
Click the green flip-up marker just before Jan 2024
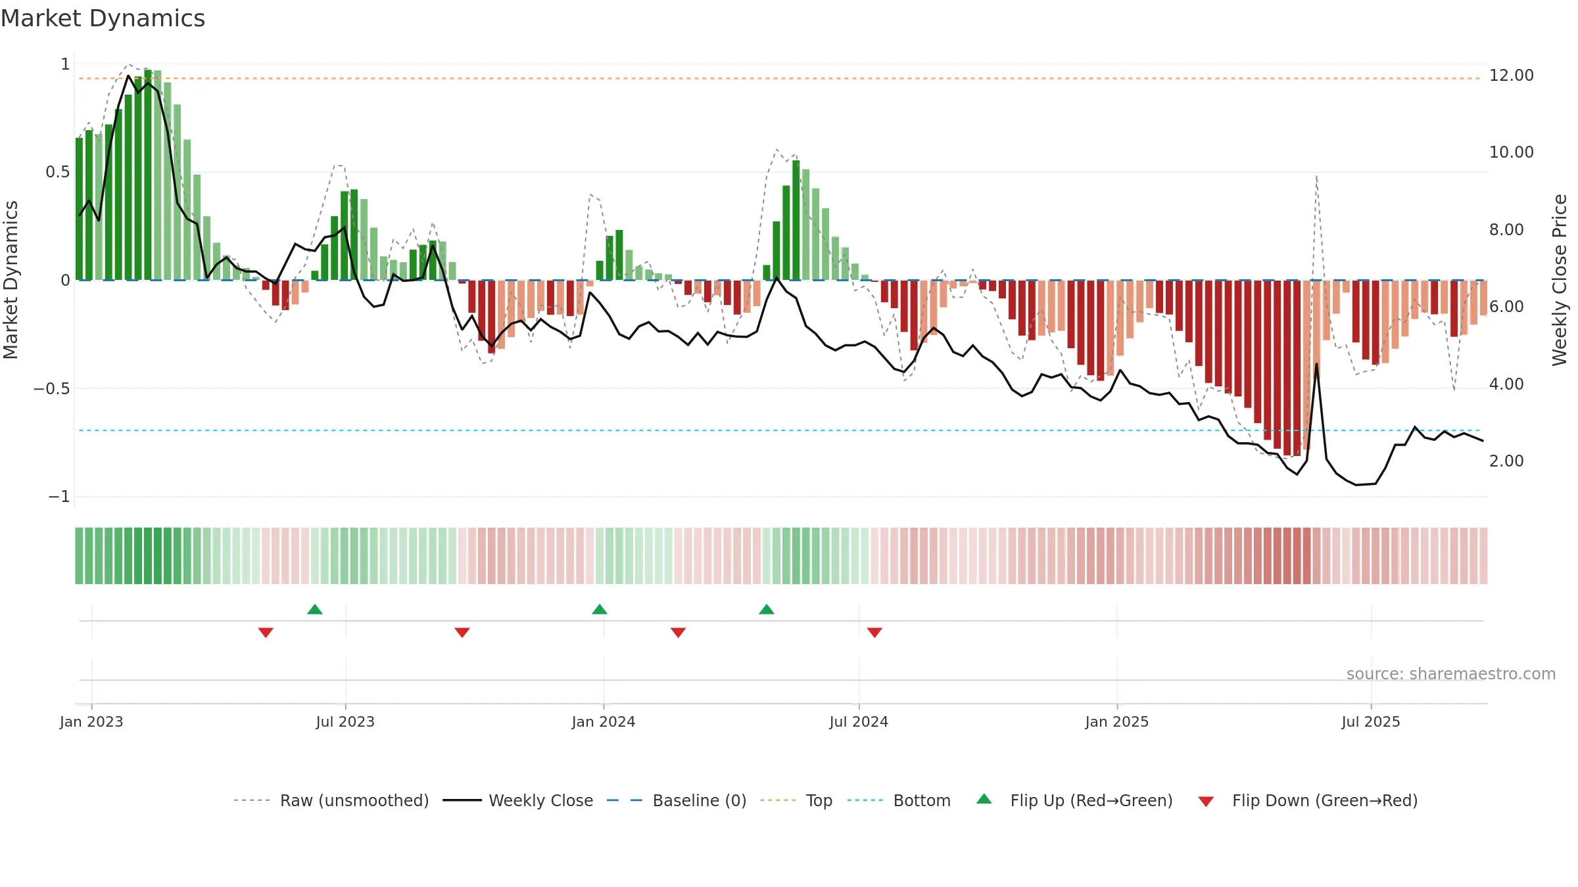tap(600, 609)
